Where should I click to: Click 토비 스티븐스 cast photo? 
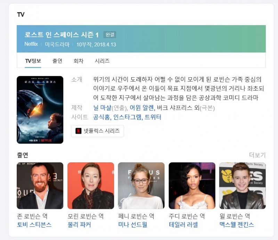pos(40,186)
